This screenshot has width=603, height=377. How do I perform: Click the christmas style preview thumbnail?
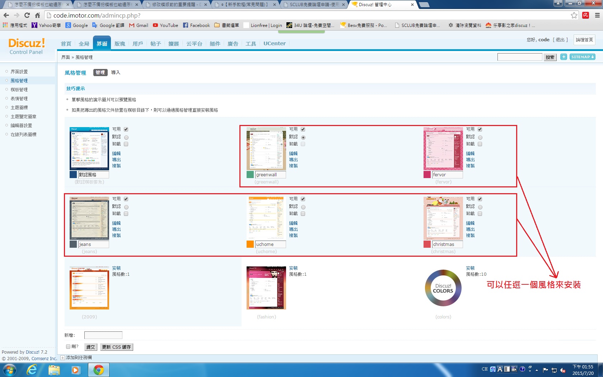pos(443,218)
